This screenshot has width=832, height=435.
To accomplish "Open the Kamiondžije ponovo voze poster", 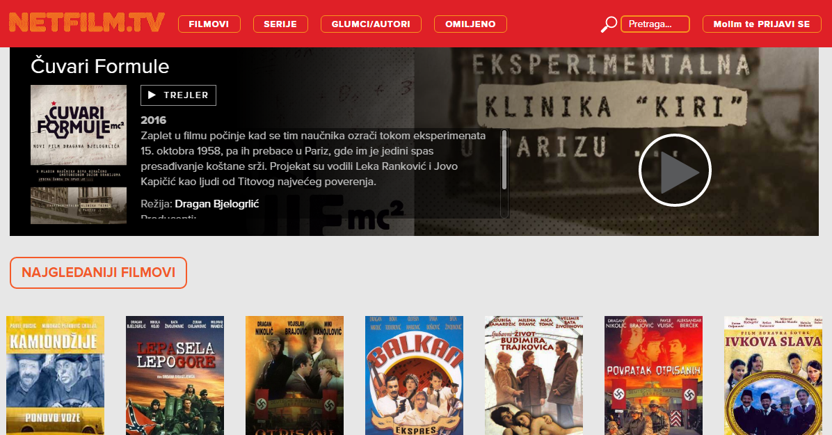I will (55, 376).
